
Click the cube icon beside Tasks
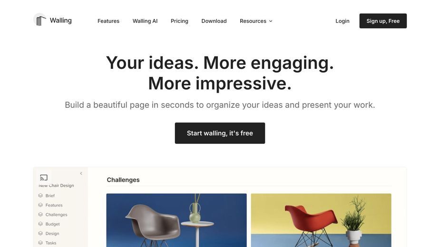tap(40, 243)
